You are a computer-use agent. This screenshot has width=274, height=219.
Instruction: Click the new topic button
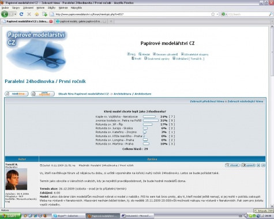click(17, 94)
